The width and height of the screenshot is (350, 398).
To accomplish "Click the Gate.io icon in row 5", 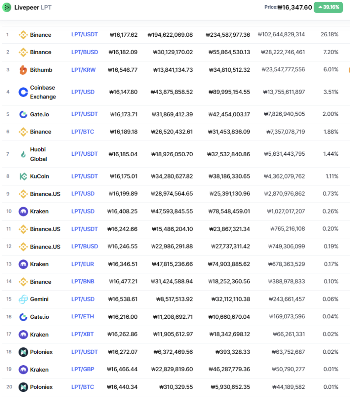I will [23, 115].
